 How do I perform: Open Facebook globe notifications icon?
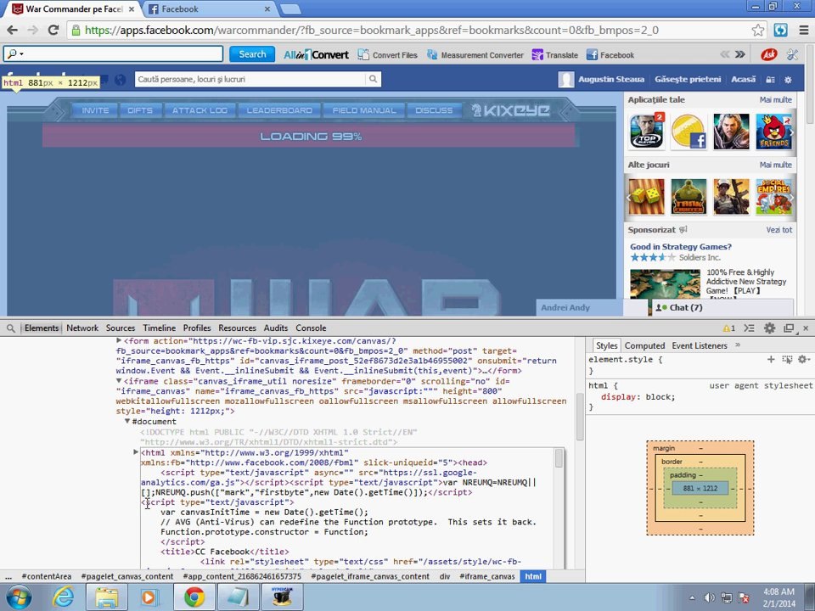[x=120, y=80]
